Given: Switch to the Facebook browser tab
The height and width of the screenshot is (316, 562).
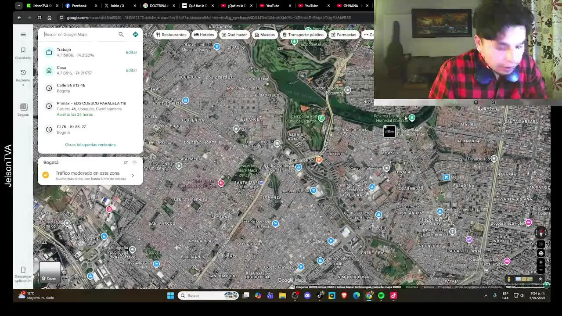Looking at the screenshot, I should coord(81,6).
